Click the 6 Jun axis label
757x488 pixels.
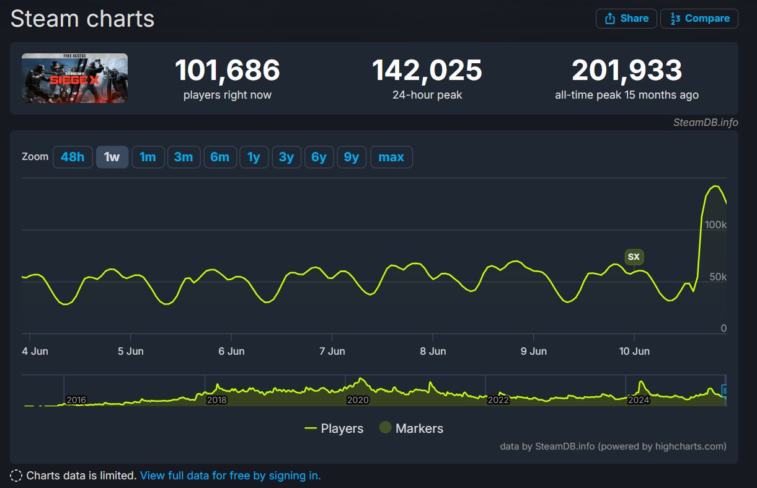pyautogui.click(x=231, y=351)
